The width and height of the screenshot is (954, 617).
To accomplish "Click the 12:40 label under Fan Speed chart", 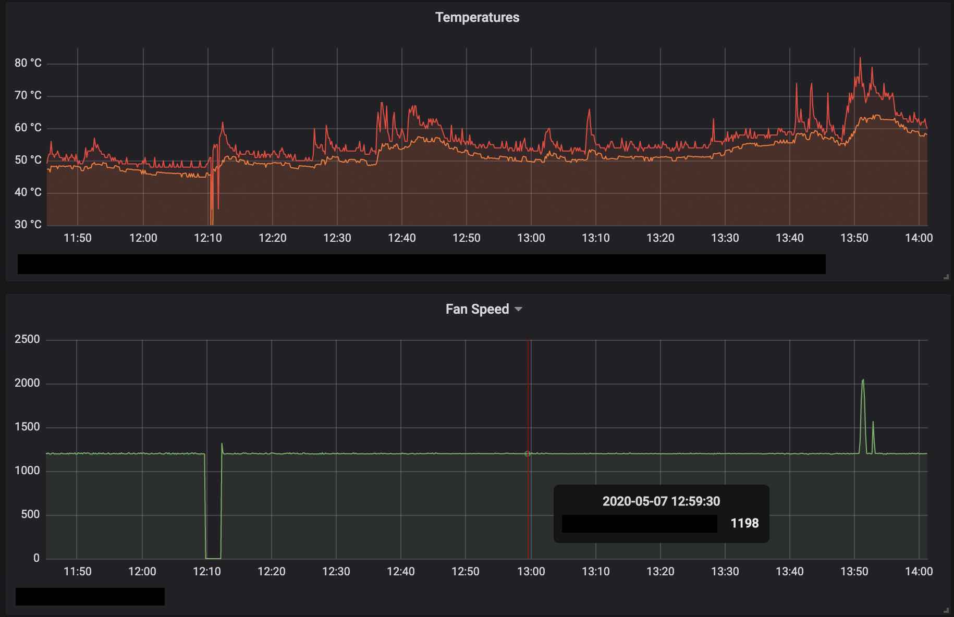I will click(401, 572).
